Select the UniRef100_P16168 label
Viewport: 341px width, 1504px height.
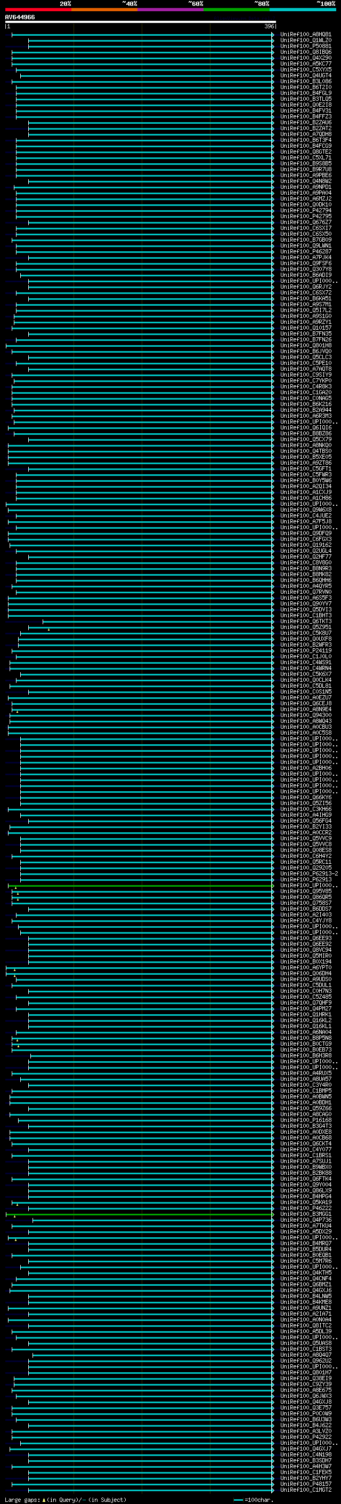306,1120
